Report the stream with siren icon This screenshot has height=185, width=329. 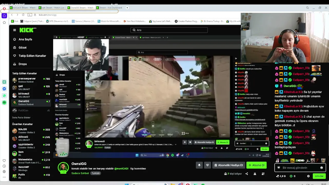(x=255, y=174)
